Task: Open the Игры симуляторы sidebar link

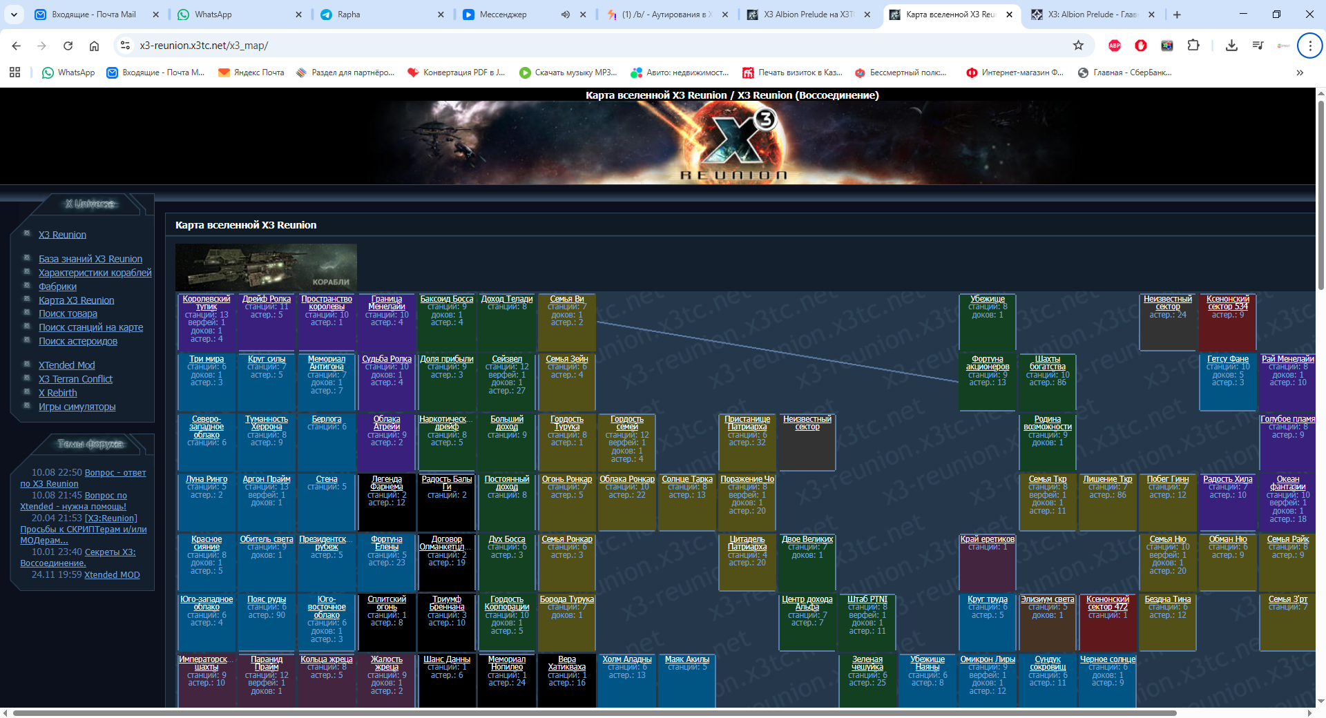Action: [x=77, y=407]
